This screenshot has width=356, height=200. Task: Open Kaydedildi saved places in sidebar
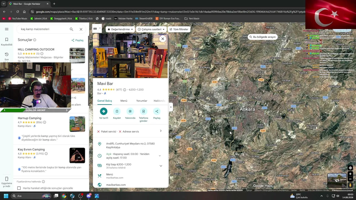[7, 42]
